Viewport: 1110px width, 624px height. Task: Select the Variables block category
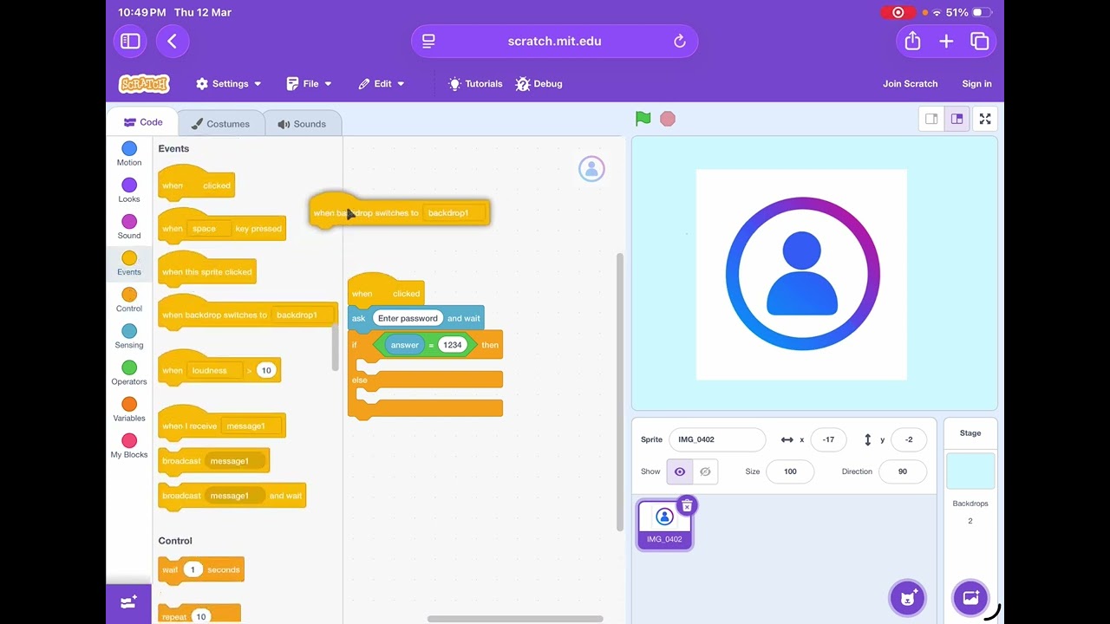129,409
